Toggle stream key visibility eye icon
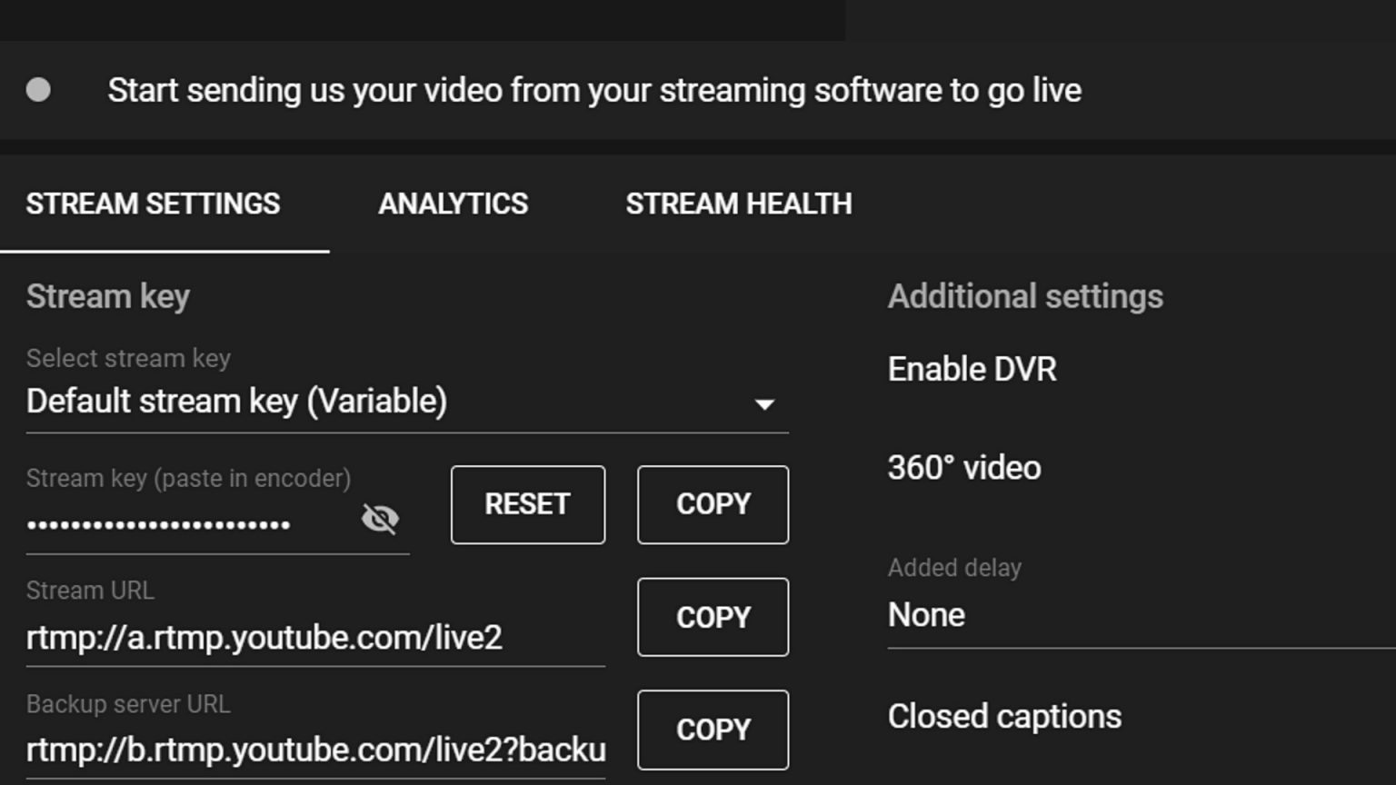 pyautogui.click(x=380, y=519)
